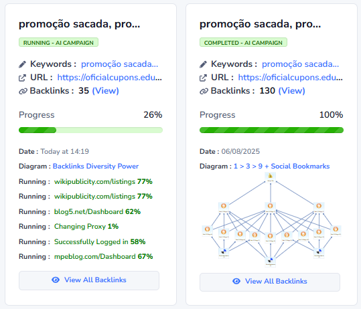361x309 pixels.
Task: Open Backlinks Diversity Power diagram link
Action: [96, 167]
